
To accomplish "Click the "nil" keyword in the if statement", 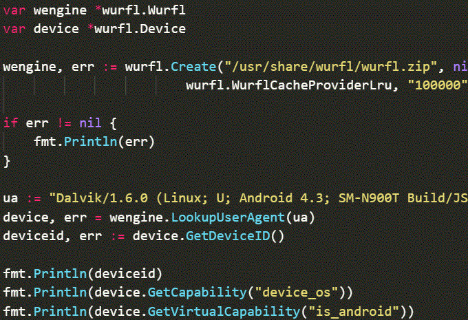I will [90, 122].
